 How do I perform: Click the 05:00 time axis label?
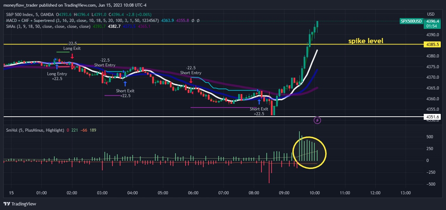tap(163, 193)
